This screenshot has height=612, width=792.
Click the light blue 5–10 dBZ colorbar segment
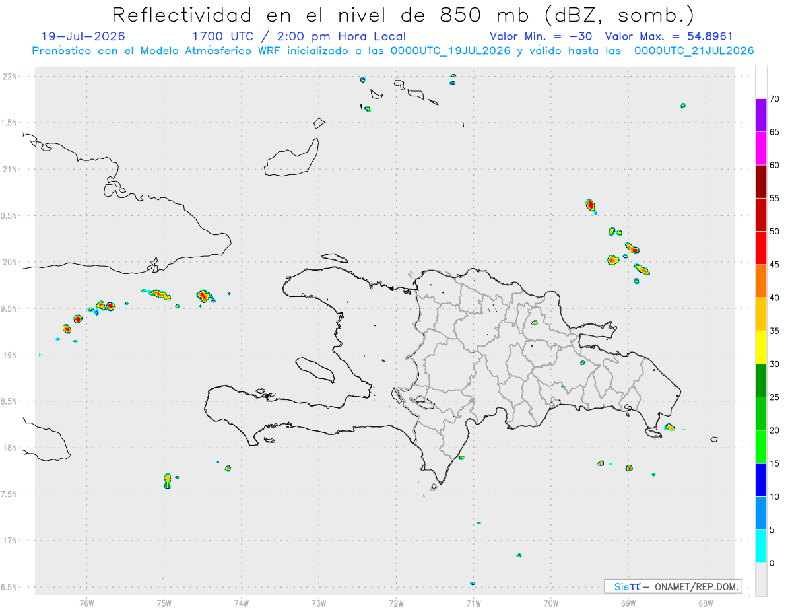click(x=761, y=513)
